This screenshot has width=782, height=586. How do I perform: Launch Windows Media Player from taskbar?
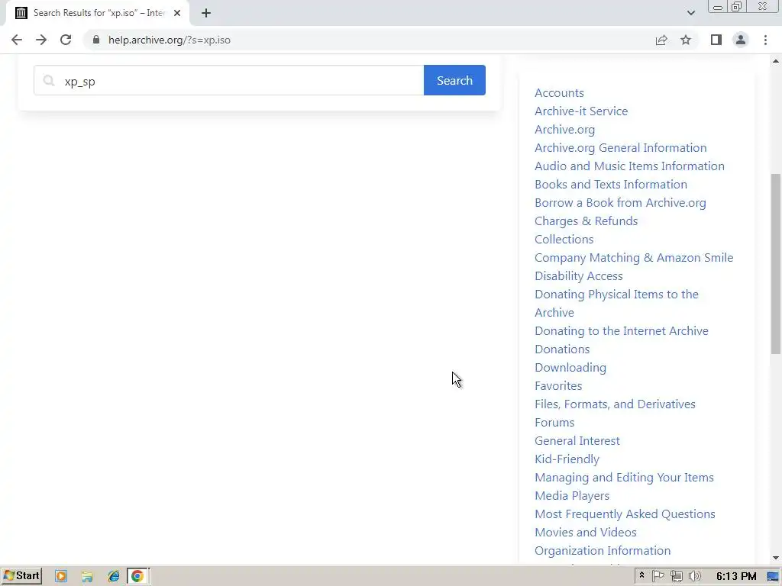(x=61, y=577)
